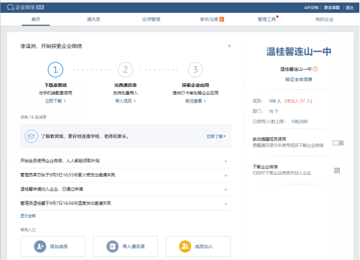Close the welcome guide panel

tap(229, 46)
